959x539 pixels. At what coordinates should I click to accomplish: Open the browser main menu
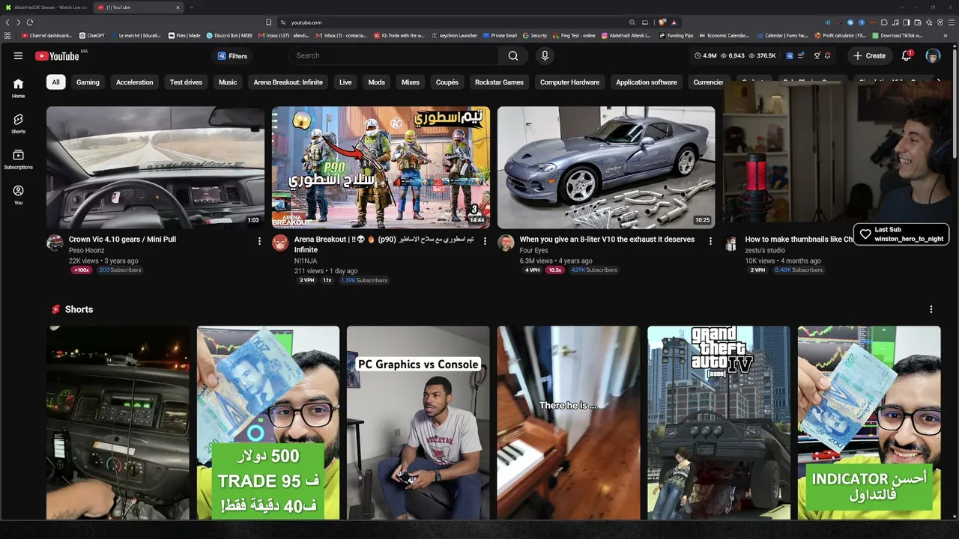(951, 22)
